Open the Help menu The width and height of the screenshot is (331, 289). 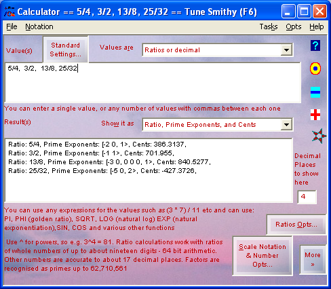317,26
